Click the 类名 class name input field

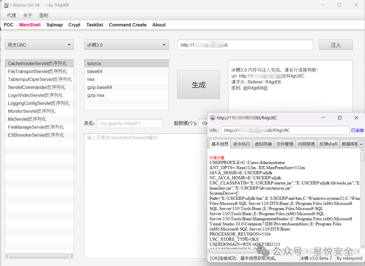tap(129, 123)
